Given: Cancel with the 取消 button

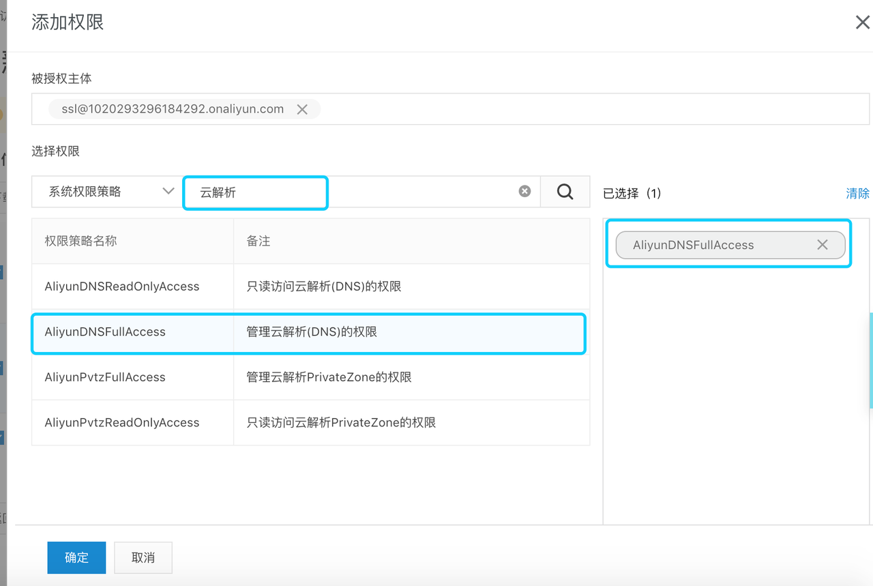Looking at the screenshot, I should (143, 557).
